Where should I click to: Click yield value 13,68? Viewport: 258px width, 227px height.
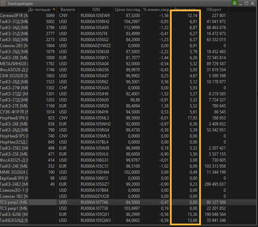pos(192,221)
